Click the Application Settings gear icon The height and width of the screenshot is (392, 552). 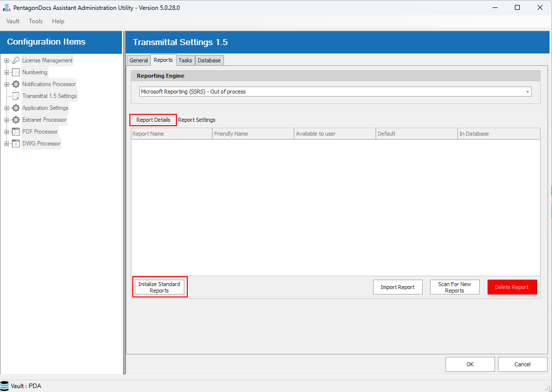pyautogui.click(x=16, y=108)
